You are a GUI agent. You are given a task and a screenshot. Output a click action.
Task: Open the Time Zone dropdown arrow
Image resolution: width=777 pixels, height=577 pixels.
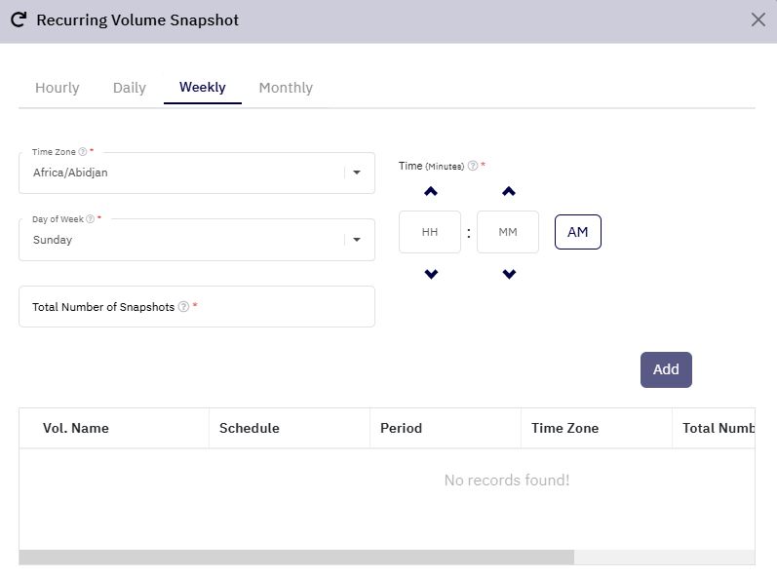tap(357, 173)
